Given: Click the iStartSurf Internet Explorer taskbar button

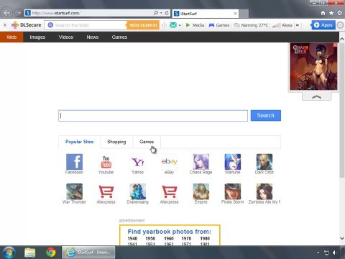Looking at the screenshot, I should pos(88,253).
